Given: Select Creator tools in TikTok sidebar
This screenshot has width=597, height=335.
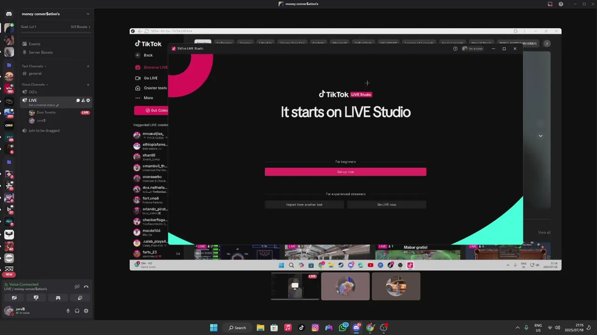Looking at the screenshot, I should 151,88.
